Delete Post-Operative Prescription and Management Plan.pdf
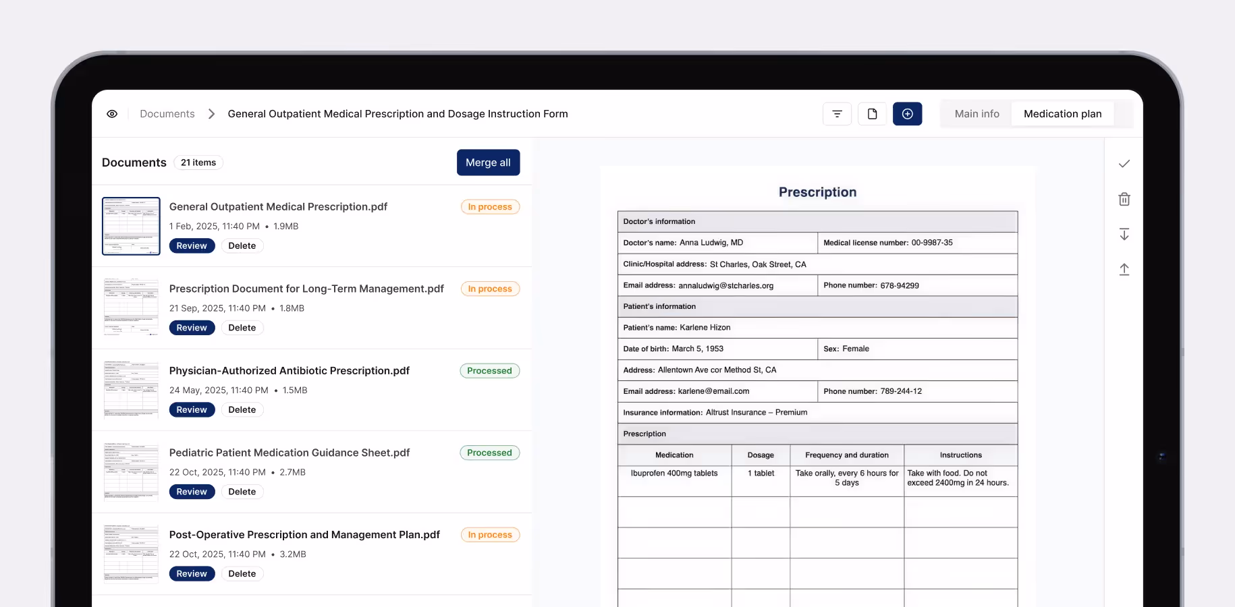 (242, 573)
